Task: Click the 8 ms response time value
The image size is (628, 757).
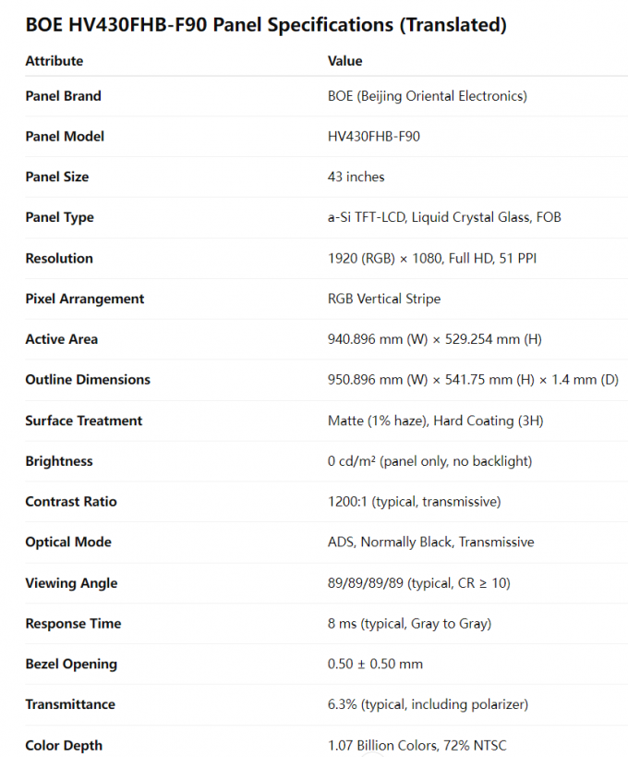Action: coord(406,624)
